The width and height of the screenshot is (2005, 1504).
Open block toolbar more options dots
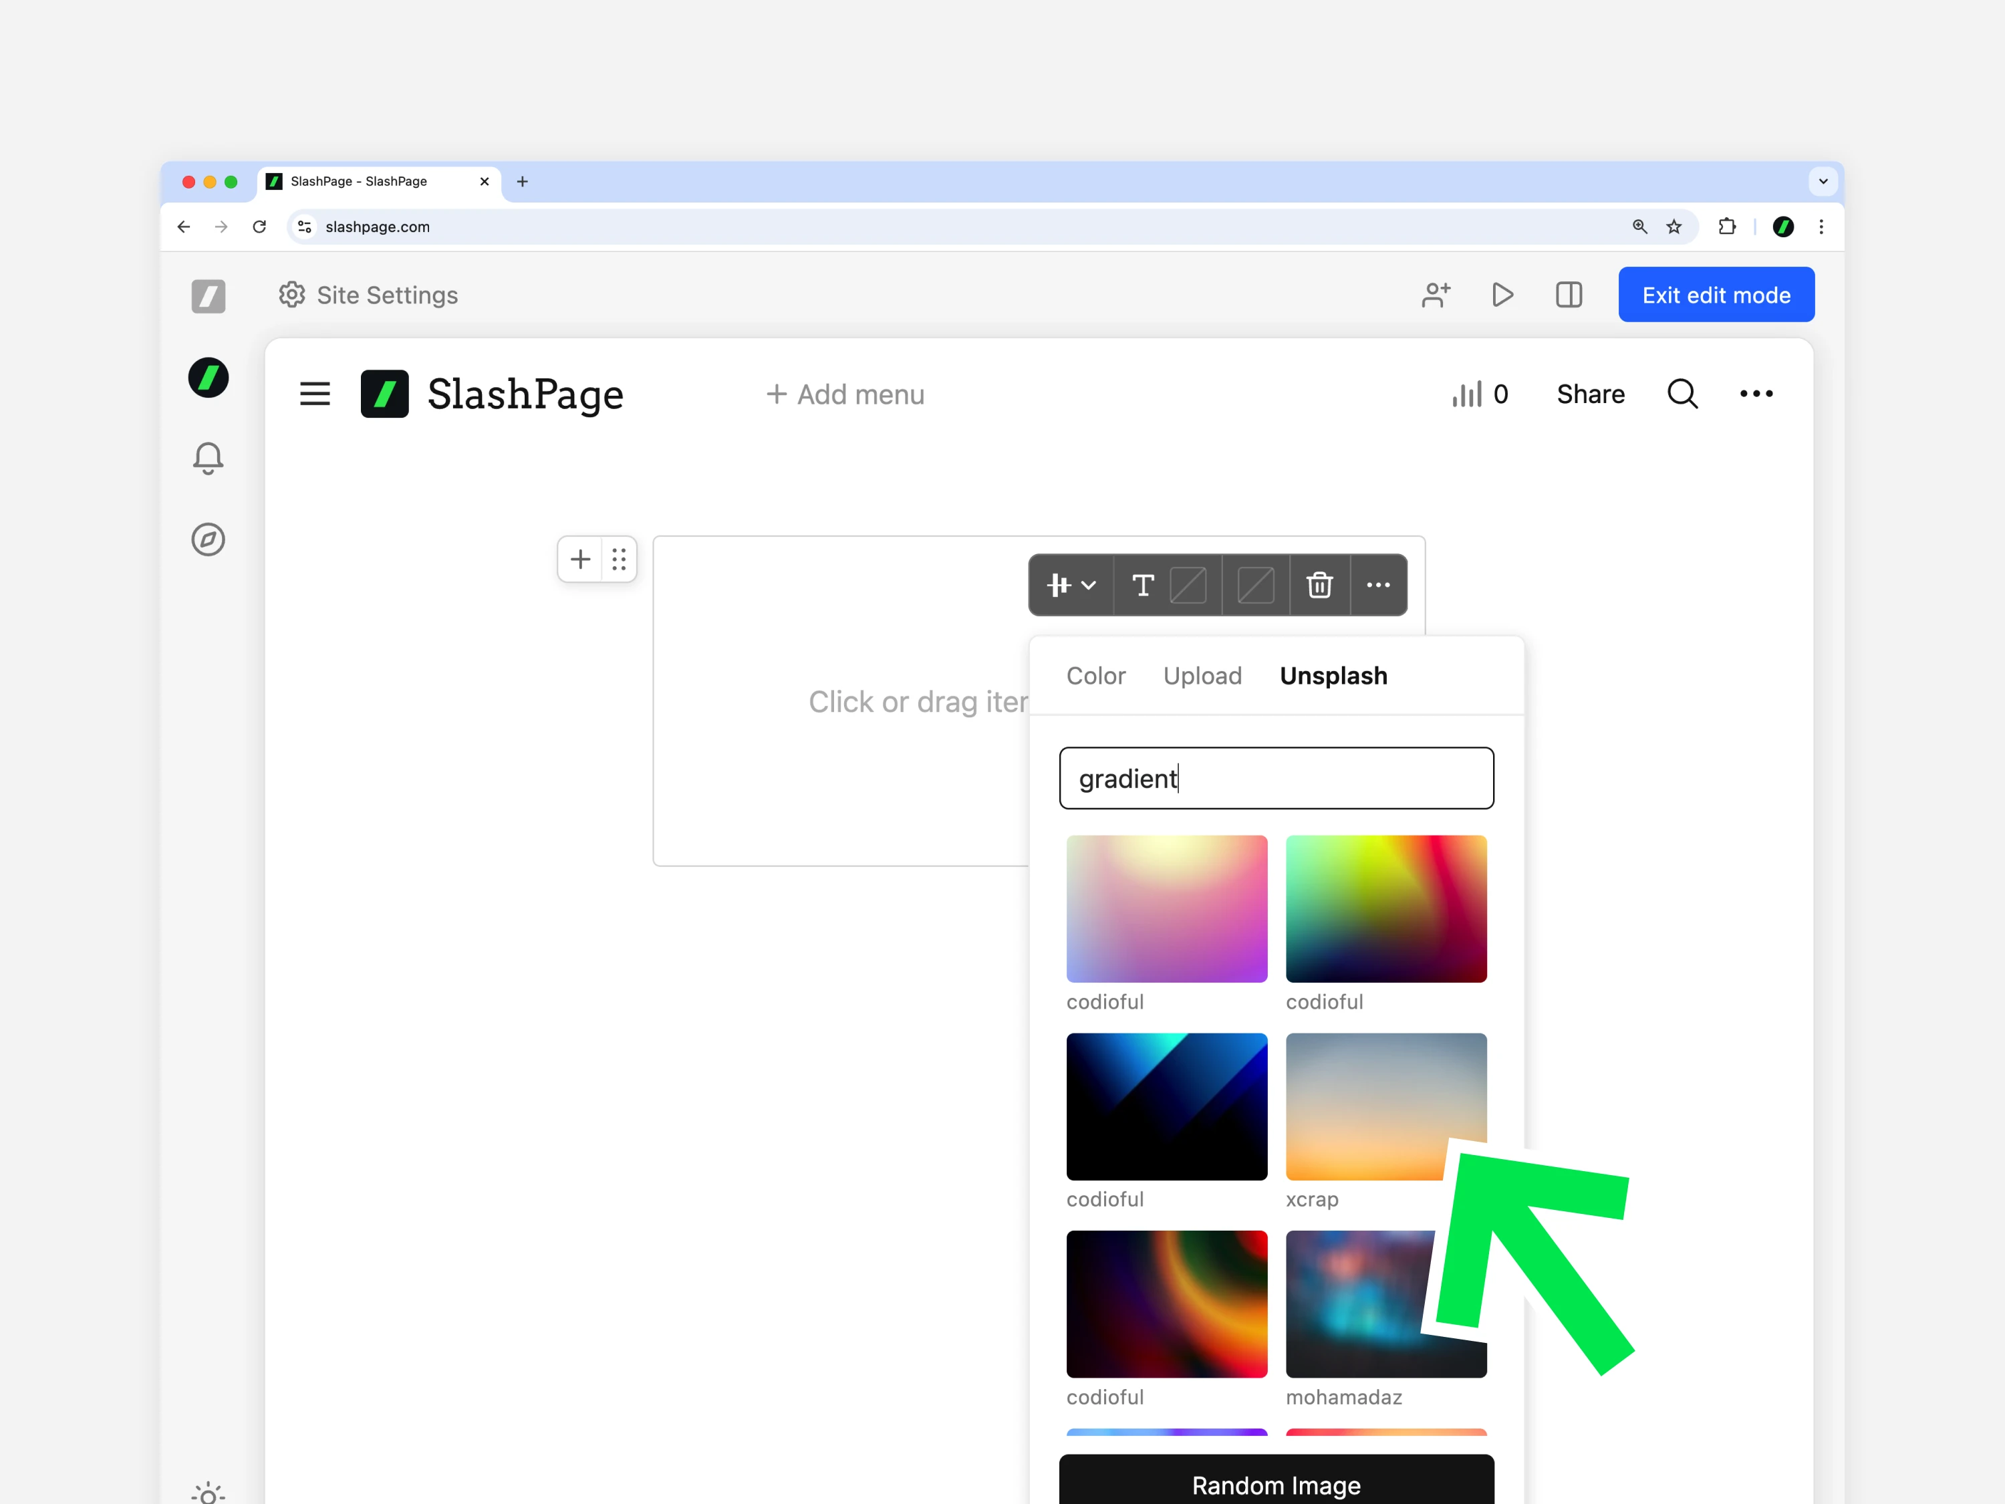pos(1377,586)
